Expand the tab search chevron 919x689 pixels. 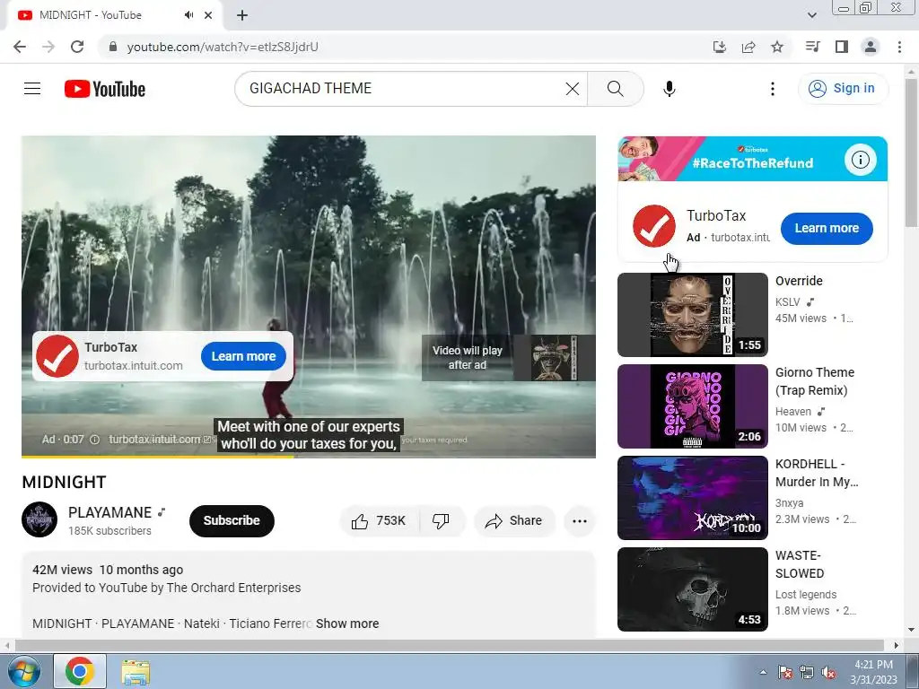(x=811, y=15)
